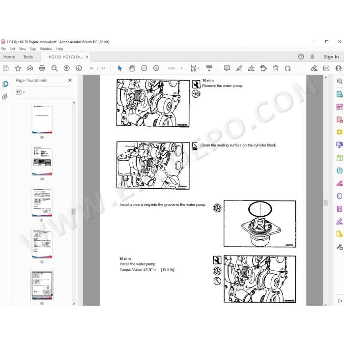Send the file by email envelope icon
344x344 pixels.
pyautogui.click(x=326, y=68)
